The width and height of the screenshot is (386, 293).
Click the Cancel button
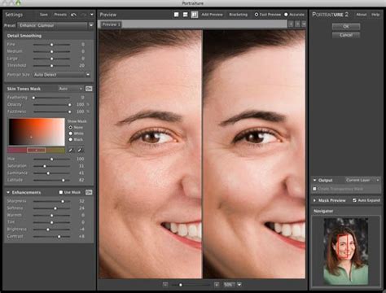click(x=346, y=35)
